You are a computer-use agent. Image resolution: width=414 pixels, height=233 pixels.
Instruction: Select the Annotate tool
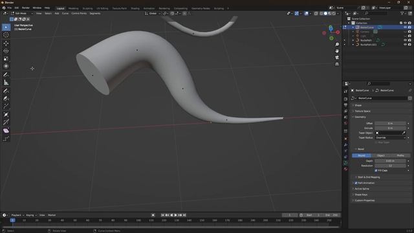(x=6, y=74)
